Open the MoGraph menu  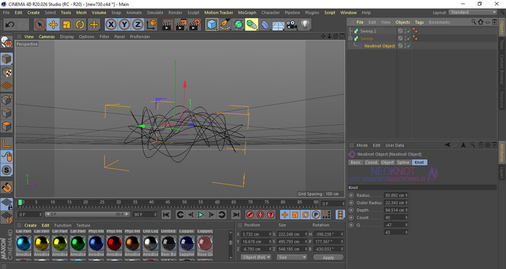coord(247,13)
